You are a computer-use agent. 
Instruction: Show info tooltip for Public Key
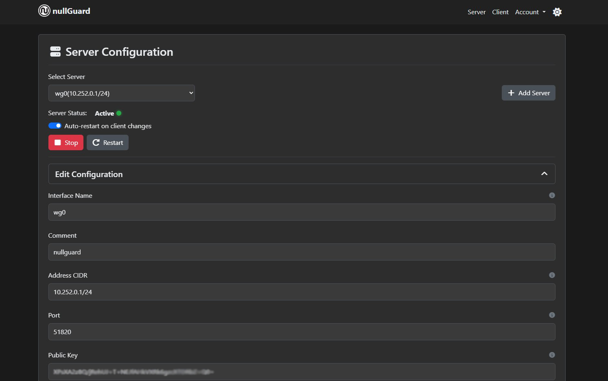coord(552,355)
